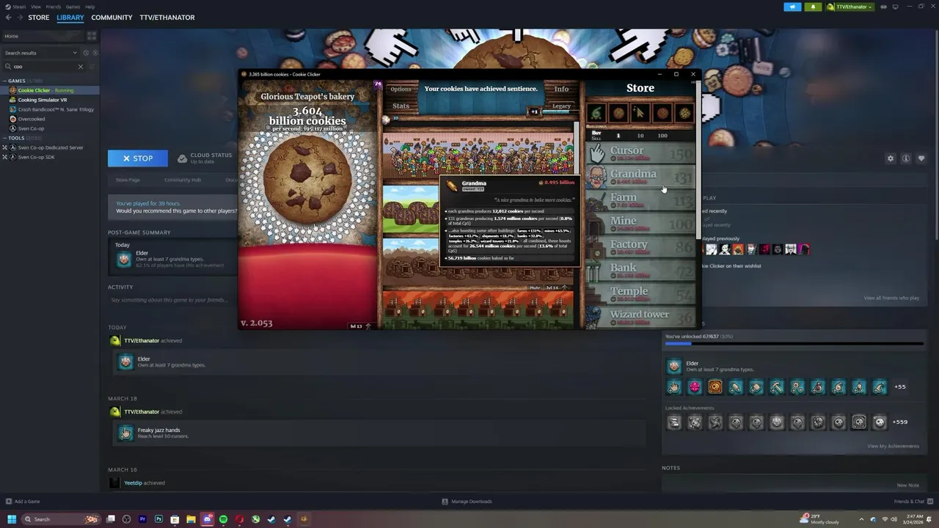939x528 pixels.
Task: Toggle the recent activity clock filter
Action: pos(86,53)
